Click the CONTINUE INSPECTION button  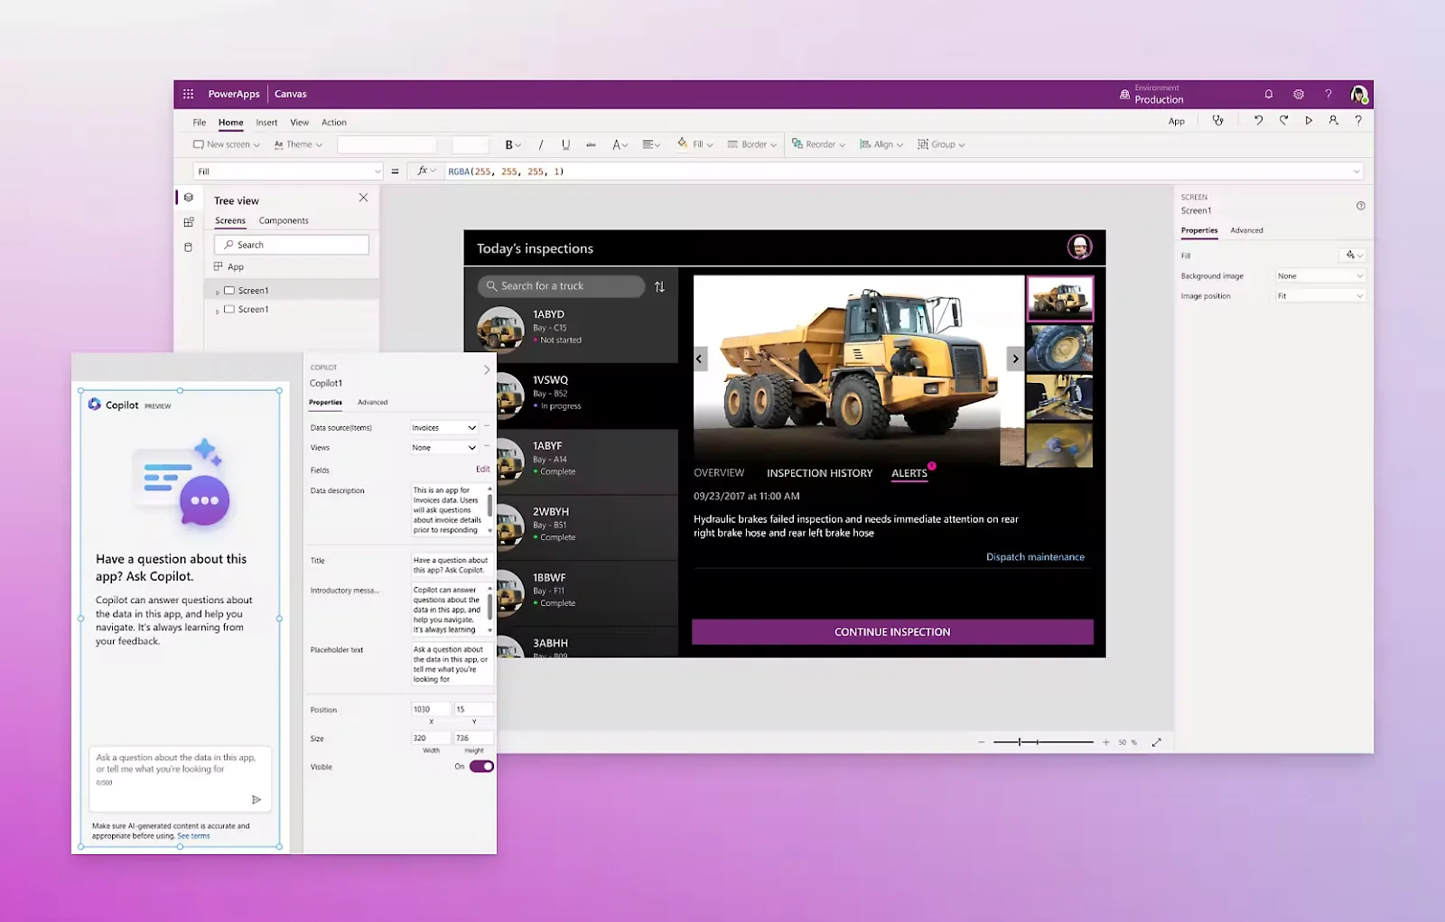[892, 632]
